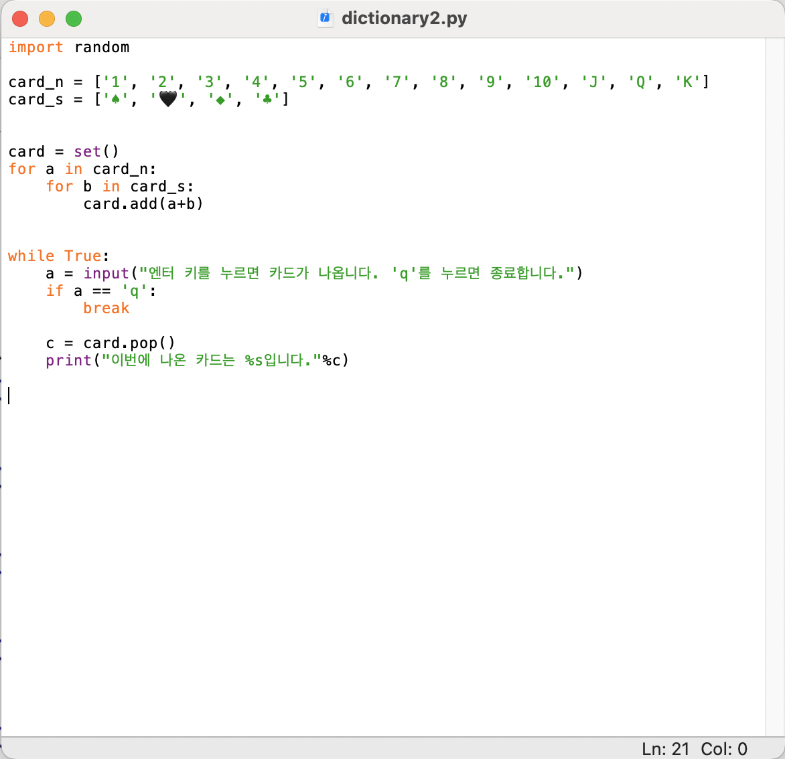Click the string '이번에 나온 카드는'
The width and height of the screenshot is (785, 759).
tap(173, 360)
